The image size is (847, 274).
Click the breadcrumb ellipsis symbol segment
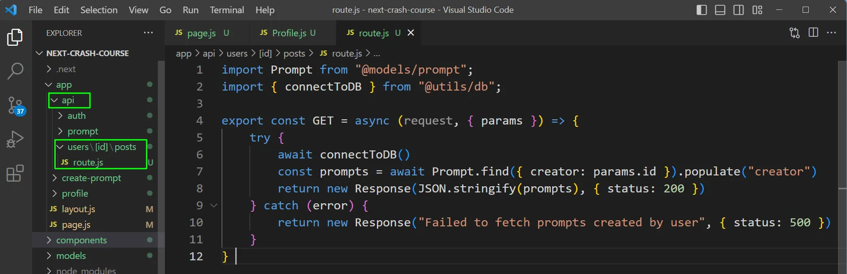pyautogui.click(x=376, y=54)
